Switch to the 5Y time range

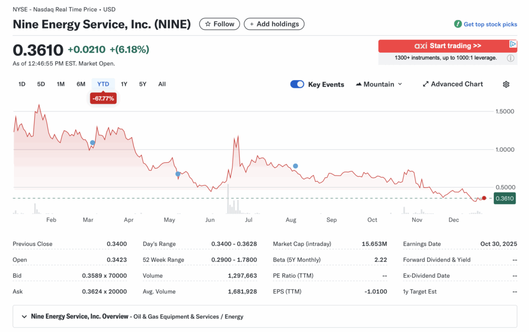point(143,84)
